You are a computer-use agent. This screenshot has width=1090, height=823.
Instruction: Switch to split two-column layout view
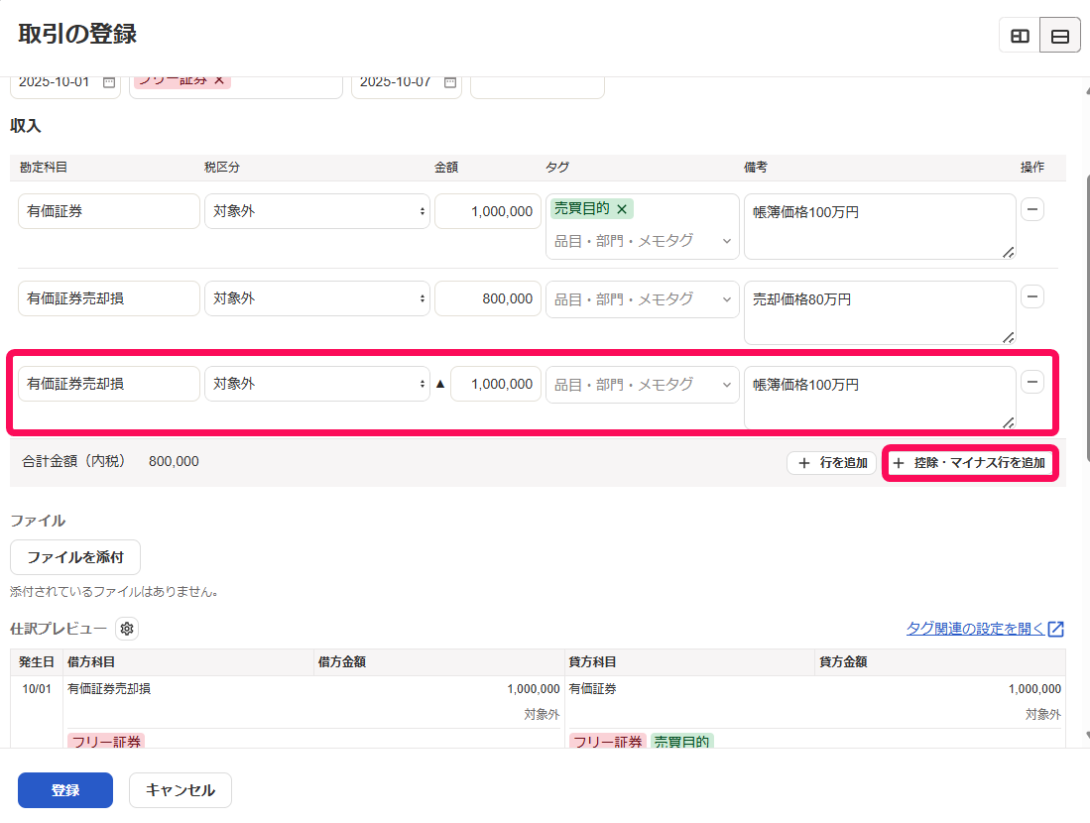click(1020, 36)
